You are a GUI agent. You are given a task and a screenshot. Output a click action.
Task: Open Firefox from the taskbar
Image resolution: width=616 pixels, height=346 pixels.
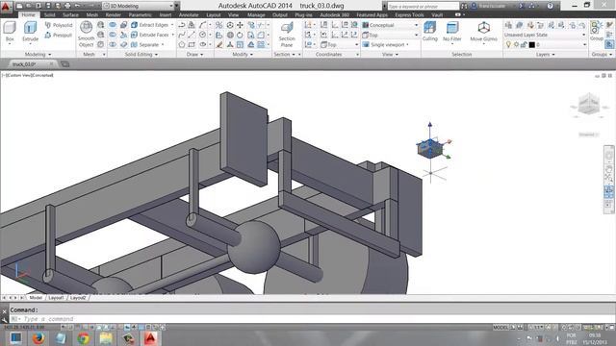(38, 338)
